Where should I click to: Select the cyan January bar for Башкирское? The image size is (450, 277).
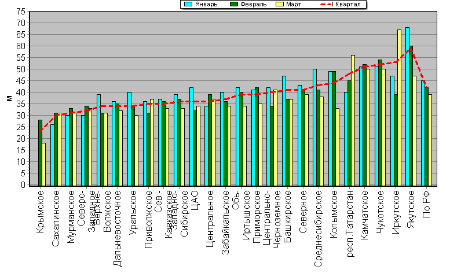[x=284, y=131]
